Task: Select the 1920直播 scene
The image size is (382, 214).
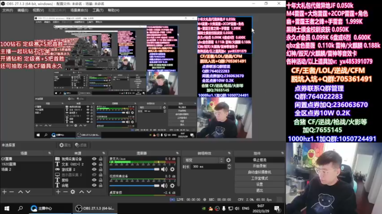Action: pos(26,164)
